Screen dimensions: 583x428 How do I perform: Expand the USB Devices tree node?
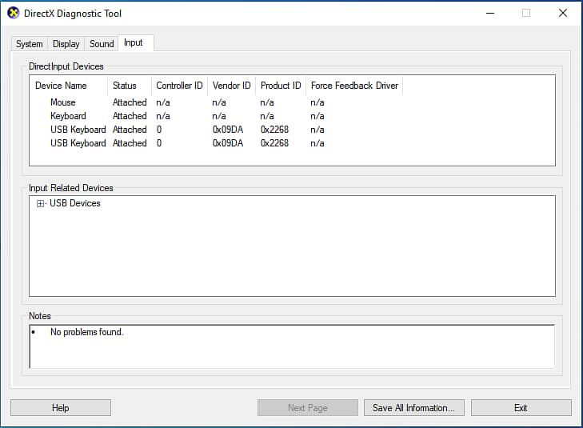(x=40, y=203)
